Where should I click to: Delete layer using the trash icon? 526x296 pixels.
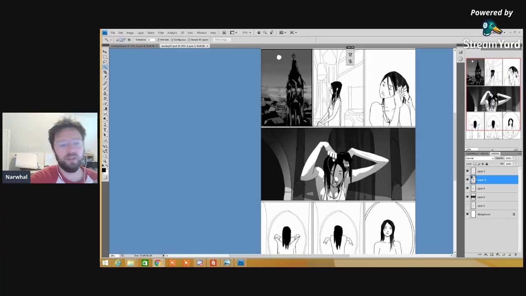click(x=515, y=254)
